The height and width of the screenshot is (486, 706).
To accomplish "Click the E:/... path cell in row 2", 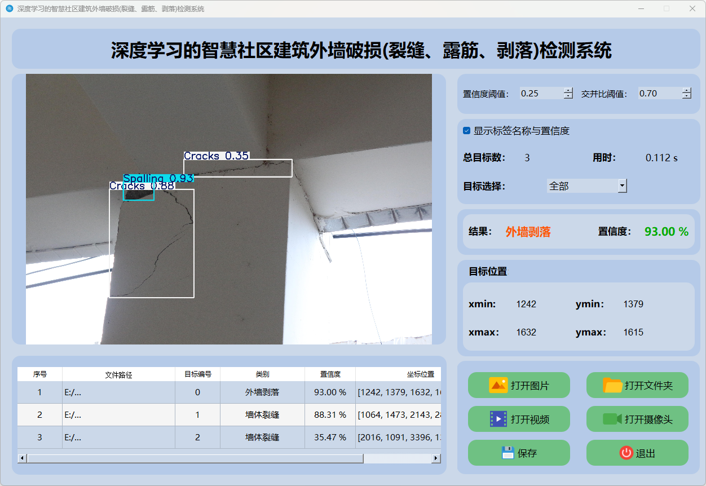I will tap(119, 415).
